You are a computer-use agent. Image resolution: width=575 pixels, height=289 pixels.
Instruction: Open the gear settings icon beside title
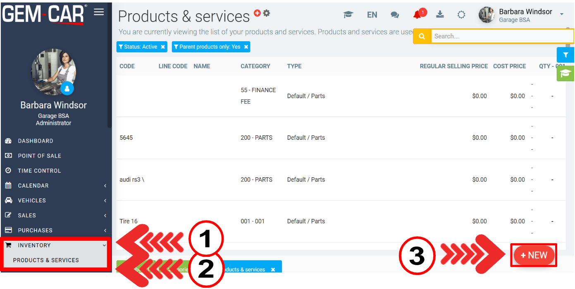[x=267, y=13]
